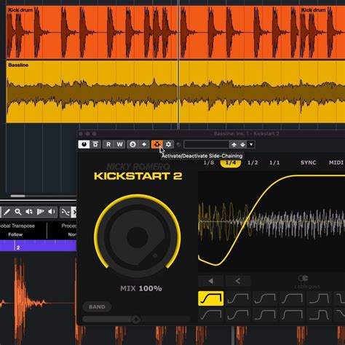
Task: Click the copy A to B arrow button
Action: (144, 144)
